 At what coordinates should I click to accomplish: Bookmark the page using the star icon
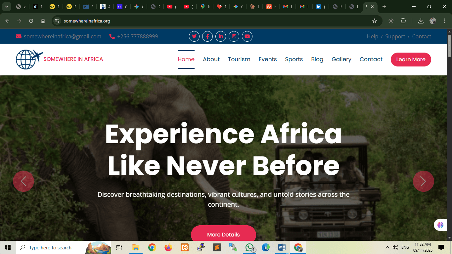[x=375, y=21]
